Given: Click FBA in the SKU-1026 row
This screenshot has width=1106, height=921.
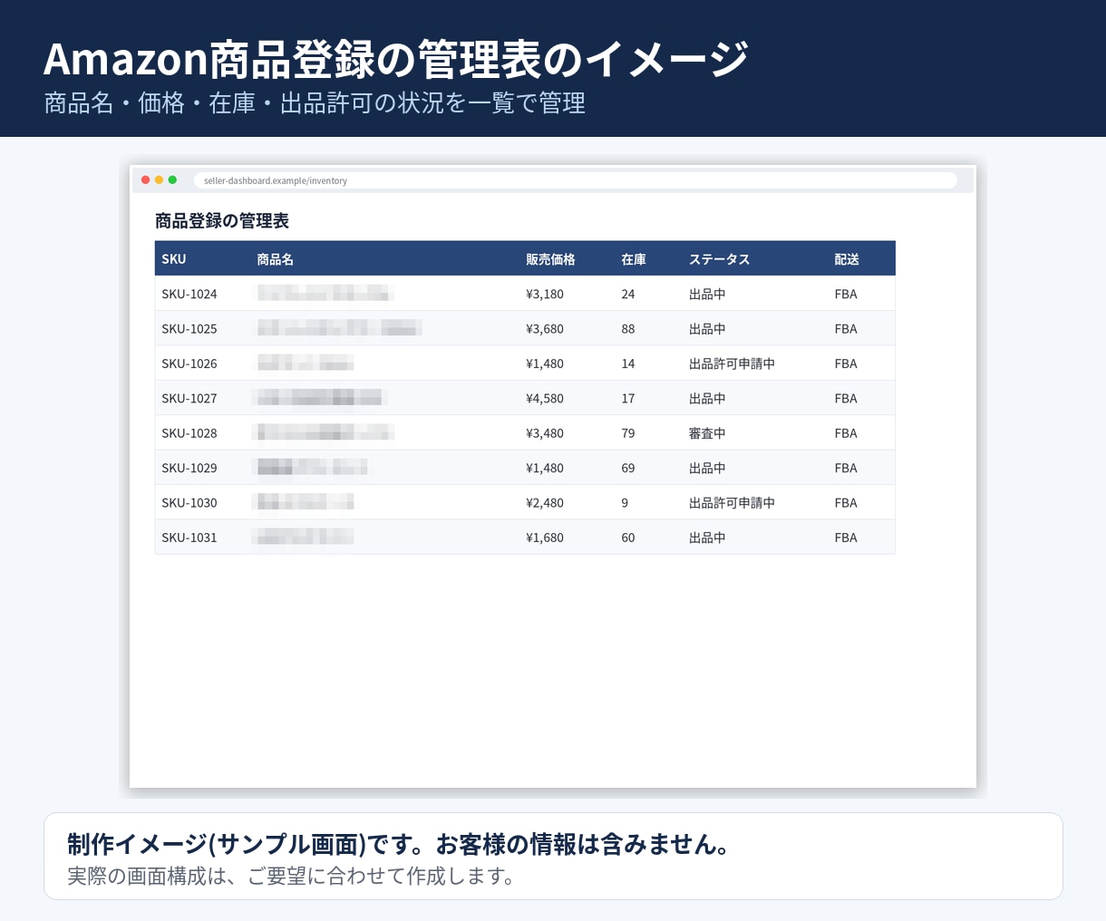Looking at the screenshot, I should pyautogui.click(x=846, y=364).
